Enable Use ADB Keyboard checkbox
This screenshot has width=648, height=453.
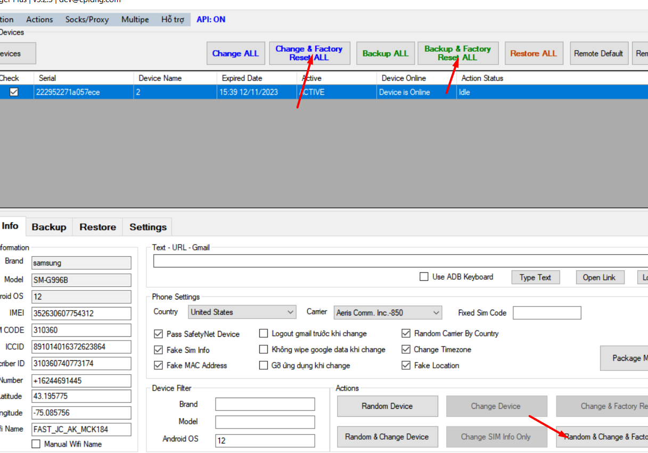click(x=424, y=277)
